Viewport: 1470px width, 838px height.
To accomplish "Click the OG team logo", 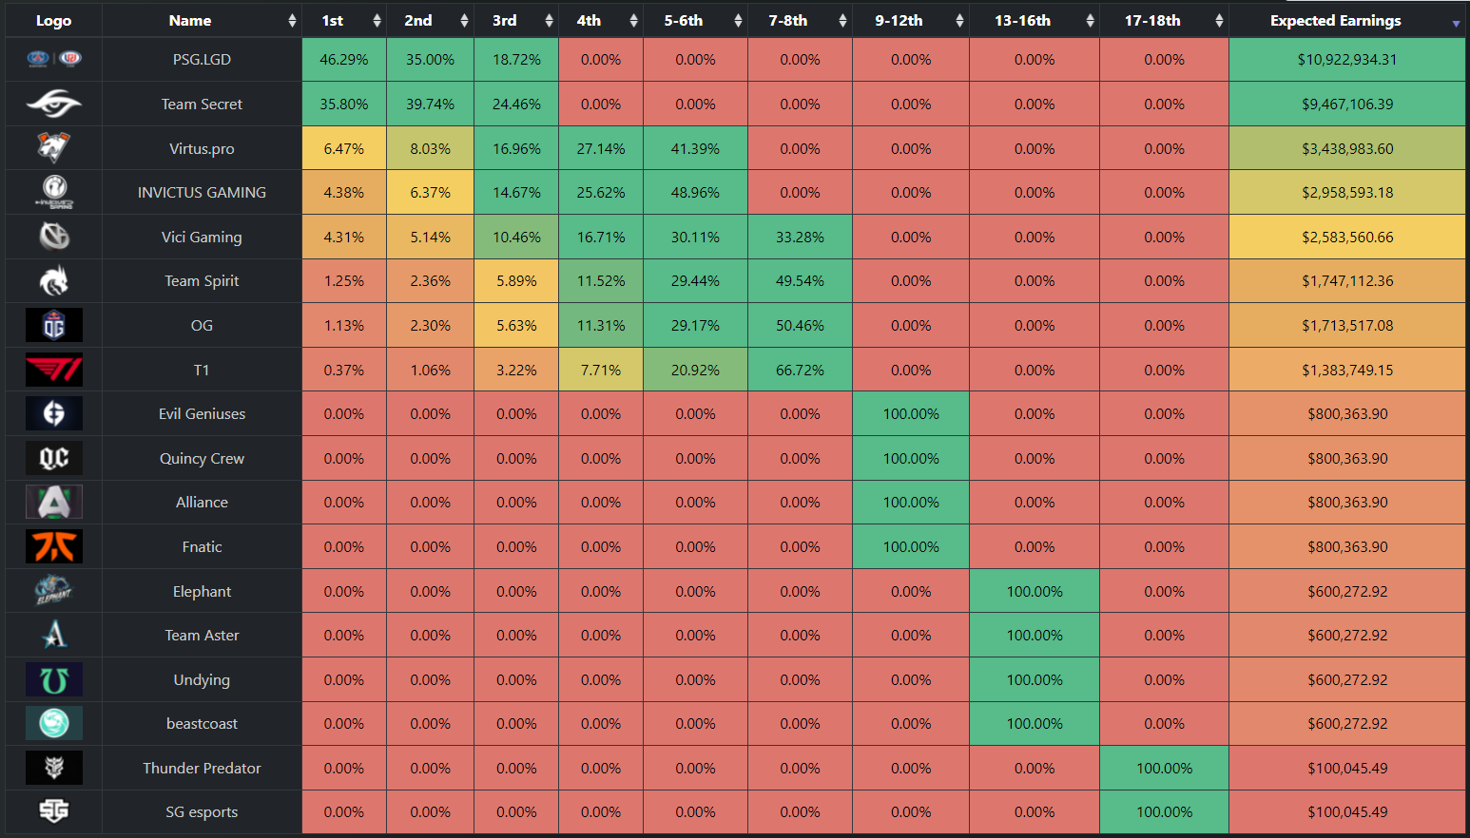I will (x=54, y=325).
